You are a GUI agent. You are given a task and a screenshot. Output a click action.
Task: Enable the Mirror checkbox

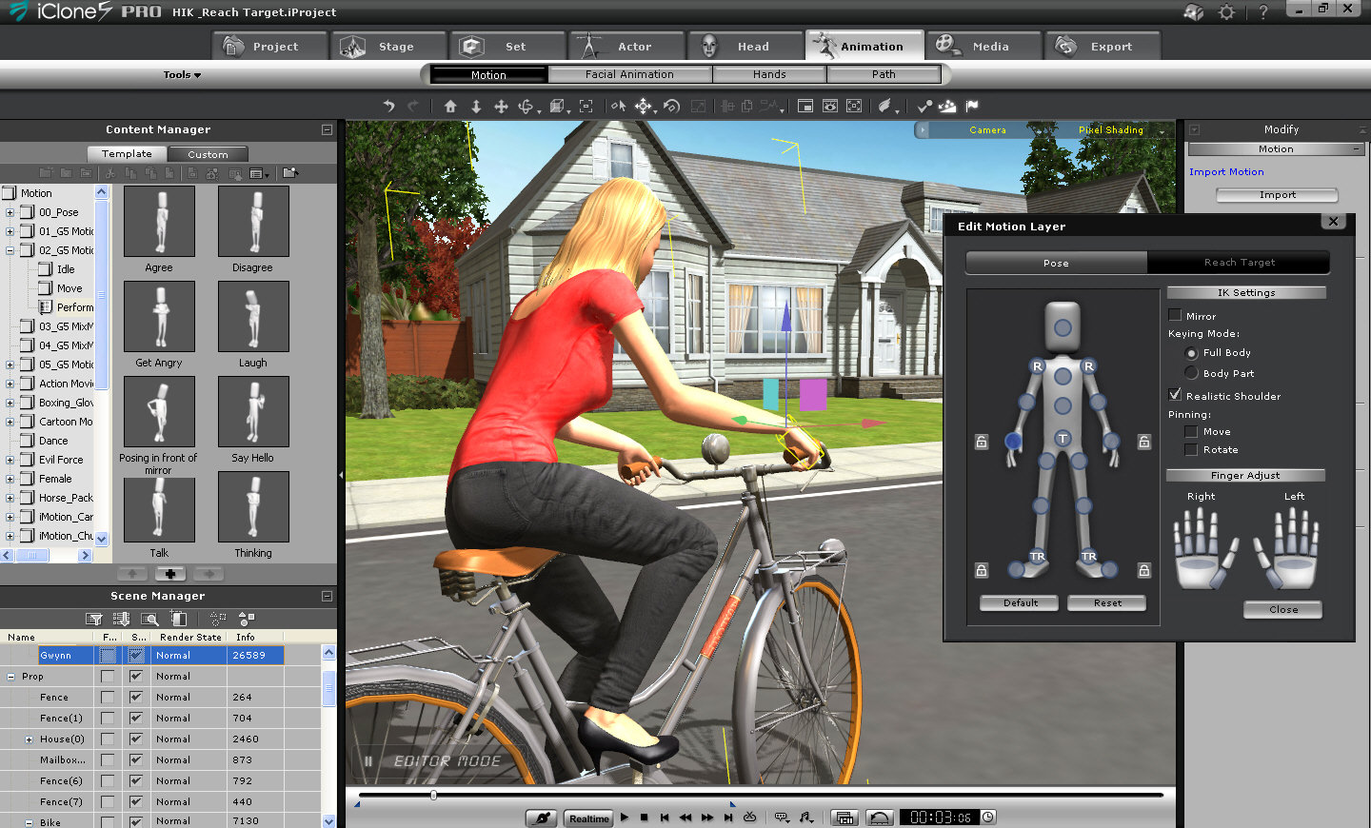[1175, 316]
